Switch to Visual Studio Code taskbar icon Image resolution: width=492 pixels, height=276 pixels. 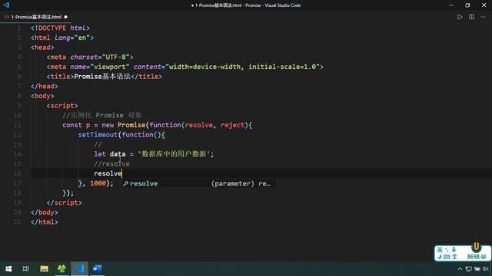80,268
